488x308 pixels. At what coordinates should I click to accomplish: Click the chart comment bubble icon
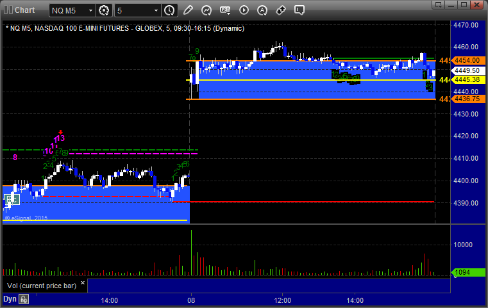coord(299,10)
